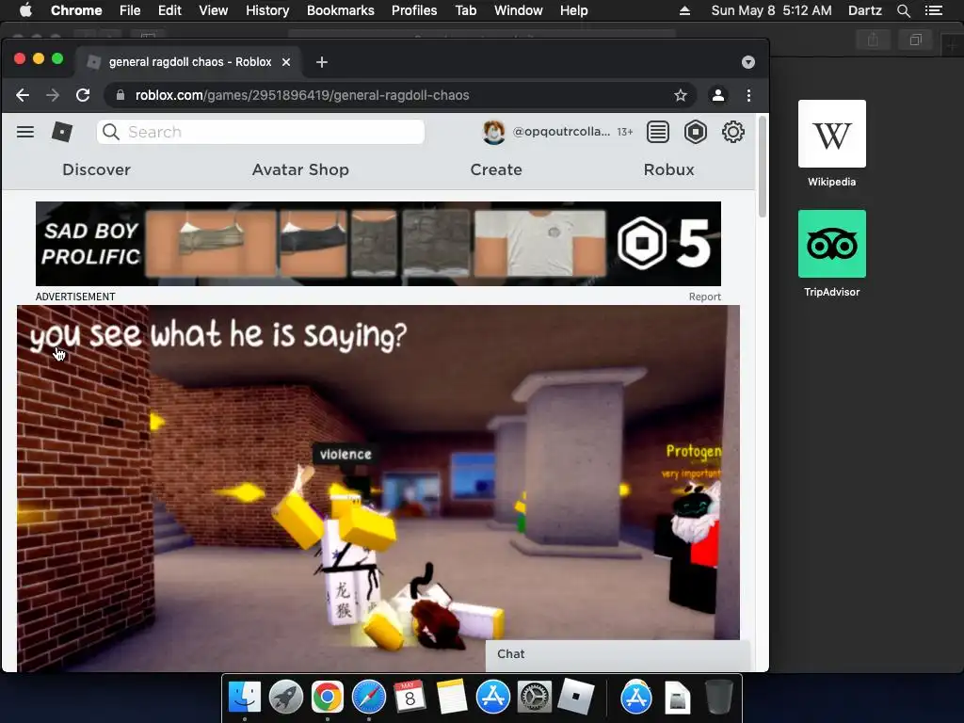The height and width of the screenshot is (723, 964).
Task: Open the Roblox hamburger navigation menu
Action: (25, 132)
